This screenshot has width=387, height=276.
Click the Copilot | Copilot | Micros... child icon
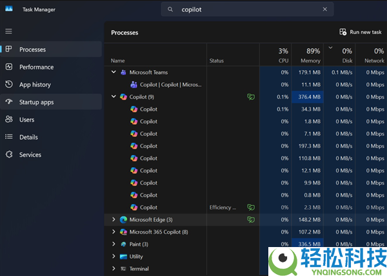[x=134, y=84]
